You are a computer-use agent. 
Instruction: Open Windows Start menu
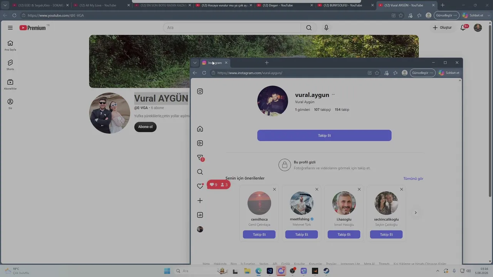(x=167, y=271)
